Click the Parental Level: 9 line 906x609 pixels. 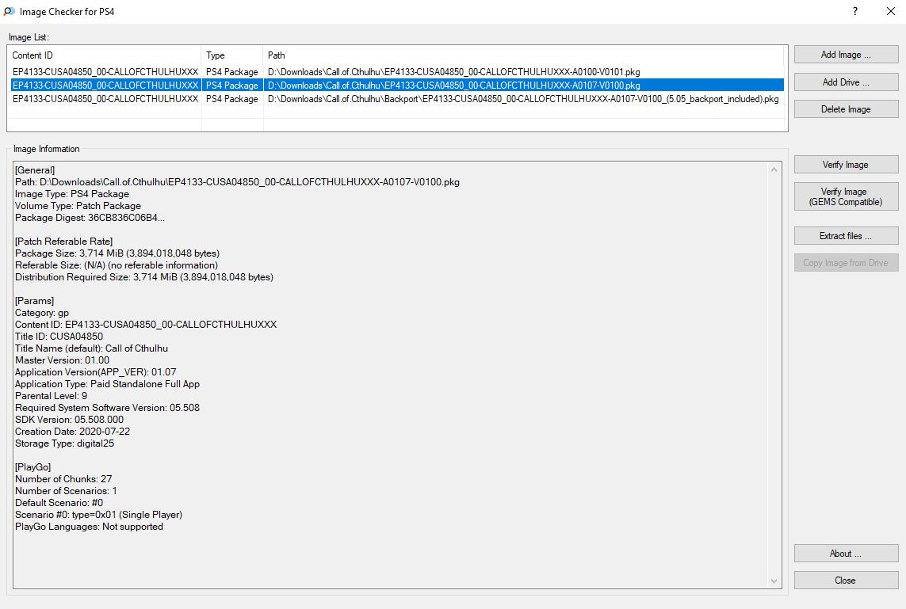tap(51, 396)
